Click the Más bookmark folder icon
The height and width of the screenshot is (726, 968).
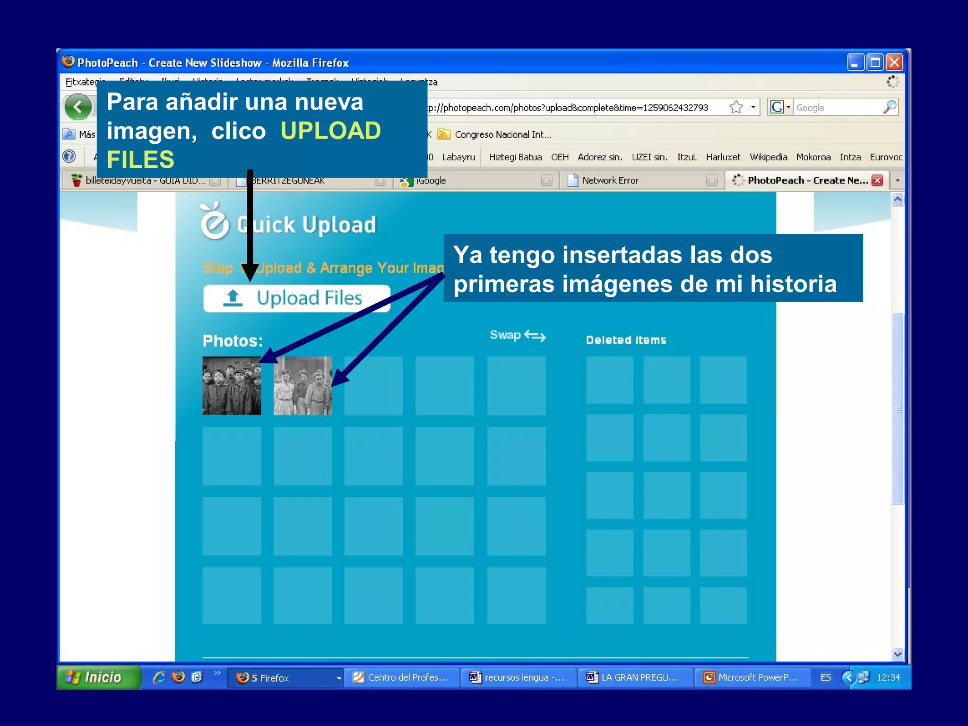[69, 134]
